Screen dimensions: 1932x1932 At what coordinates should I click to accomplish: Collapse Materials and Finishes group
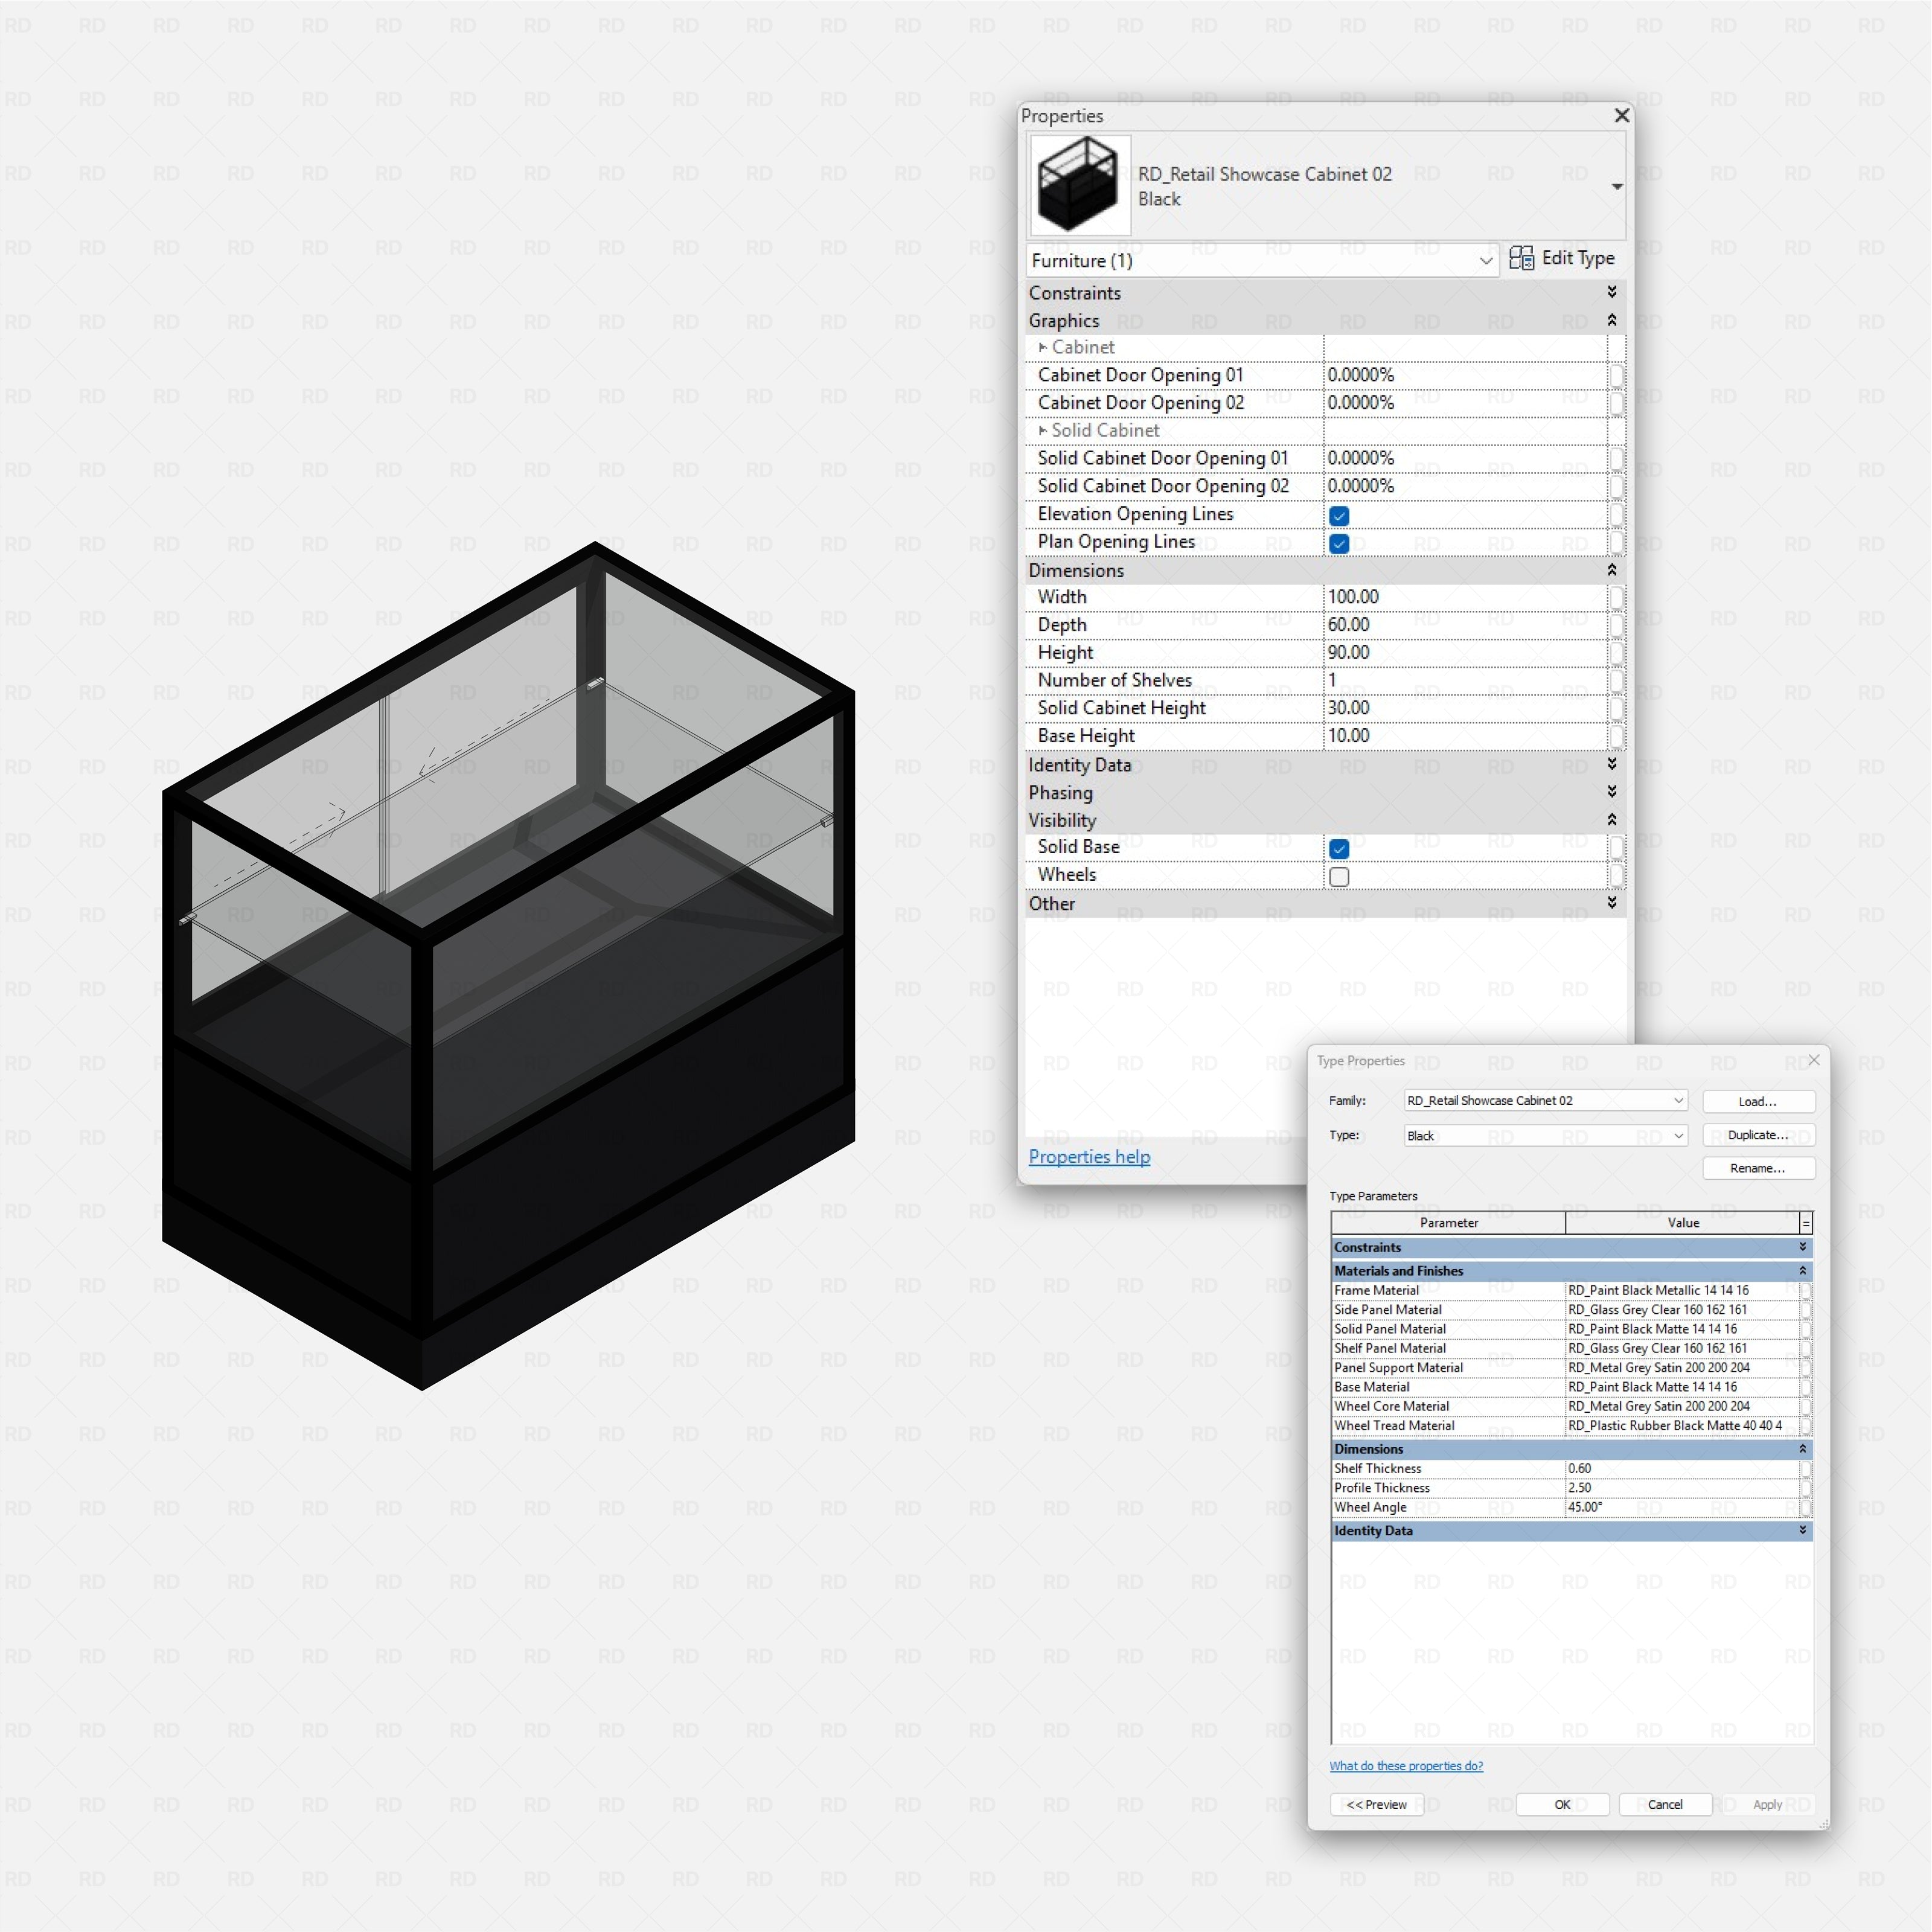[1803, 1270]
